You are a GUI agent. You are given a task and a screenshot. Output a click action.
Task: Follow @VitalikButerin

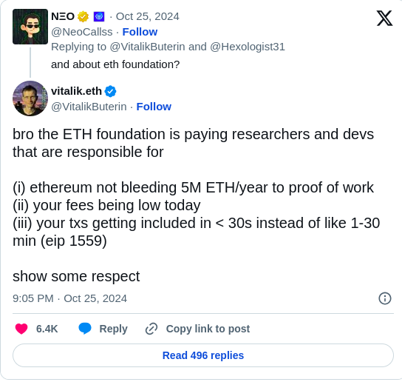click(154, 107)
